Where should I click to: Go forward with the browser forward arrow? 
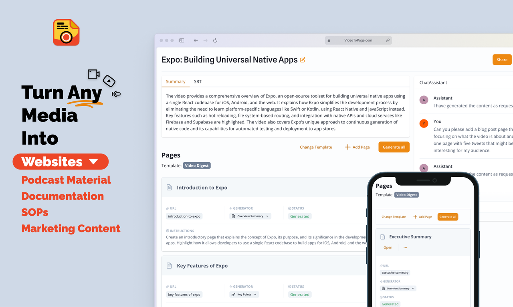pyautogui.click(x=205, y=40)
